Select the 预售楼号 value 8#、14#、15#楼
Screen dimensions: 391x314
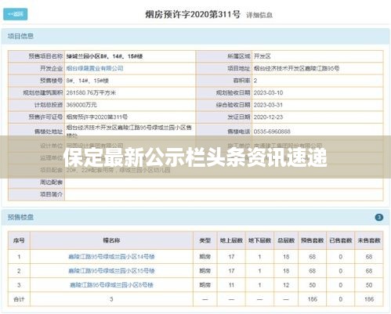(87, 81)
